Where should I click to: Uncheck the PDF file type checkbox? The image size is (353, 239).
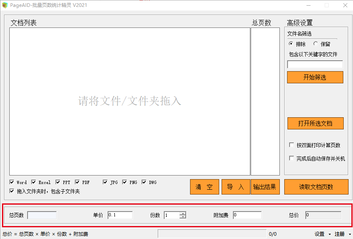click(x=77, y=182)
